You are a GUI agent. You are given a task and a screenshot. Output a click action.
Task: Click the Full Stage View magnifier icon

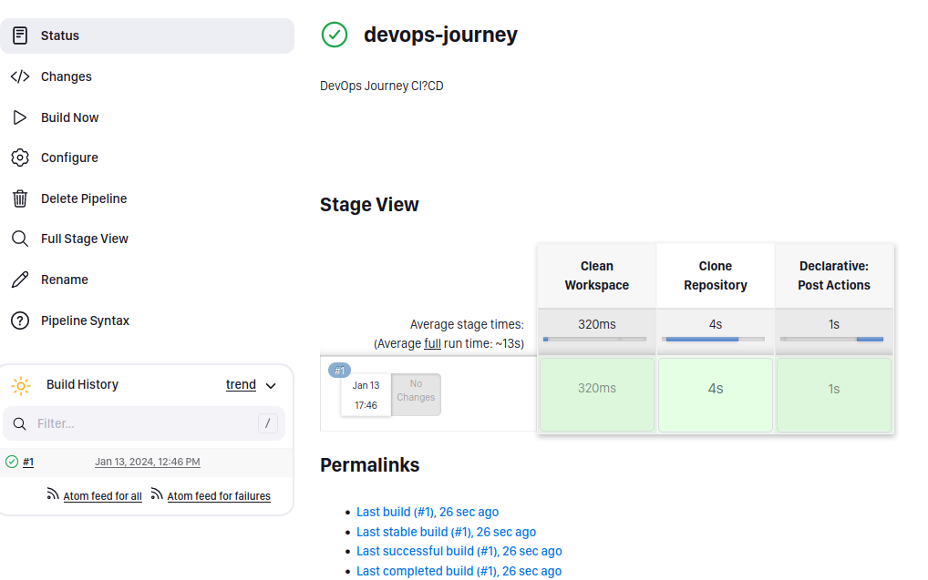(20, 239)
